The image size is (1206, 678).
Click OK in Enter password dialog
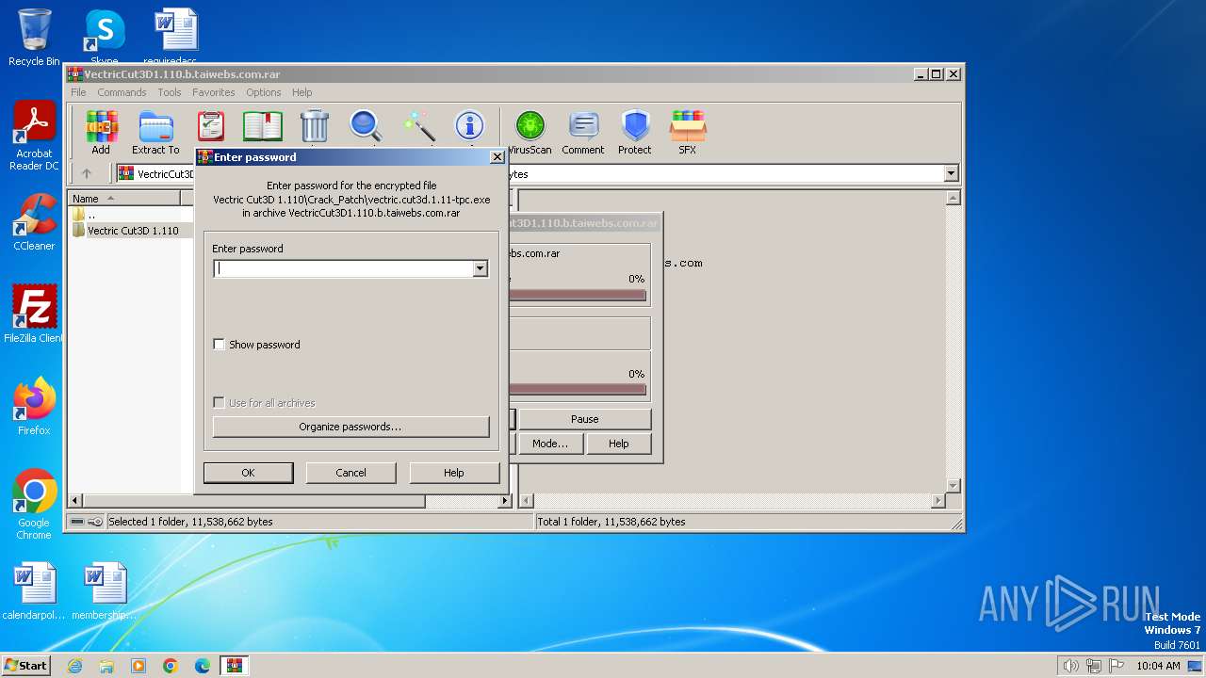[248, 473]
